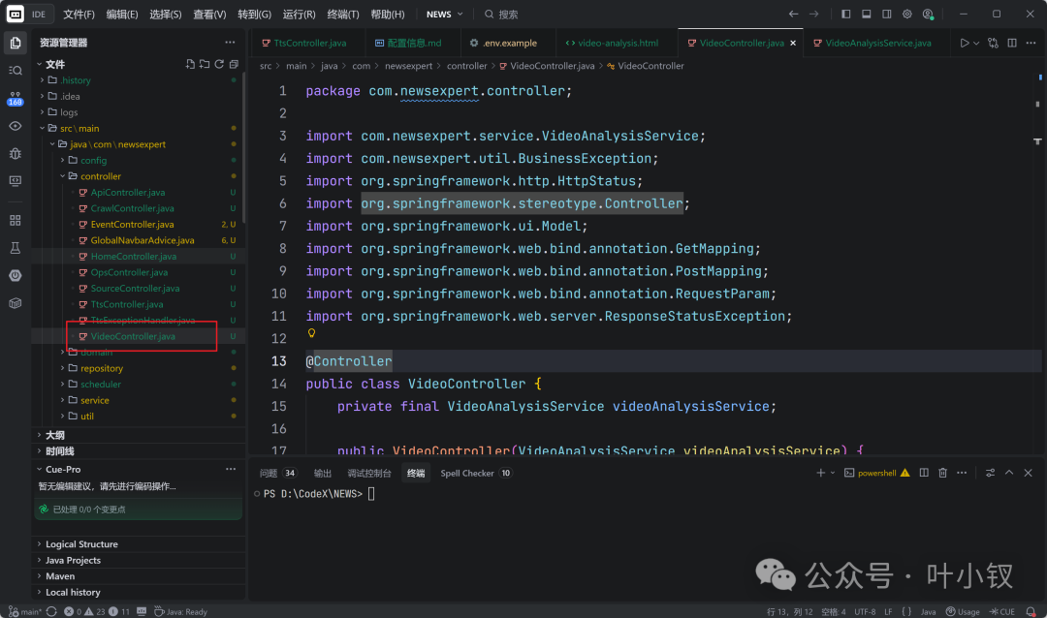
Task: Open the settings gear in the title bar
Action: [x=906, y=14]
